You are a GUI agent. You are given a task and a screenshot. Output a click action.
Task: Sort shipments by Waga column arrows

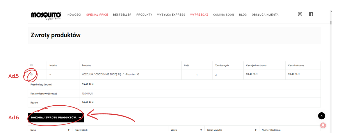pyautogui.click(x=201, y=130)
